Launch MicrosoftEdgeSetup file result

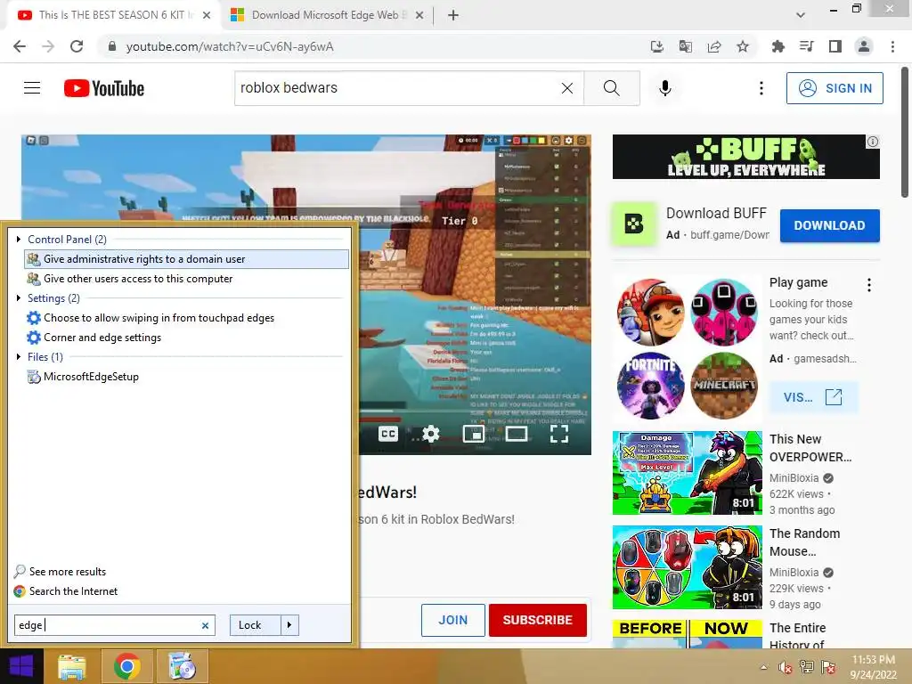pyautogui.click(x=186, y=377)
